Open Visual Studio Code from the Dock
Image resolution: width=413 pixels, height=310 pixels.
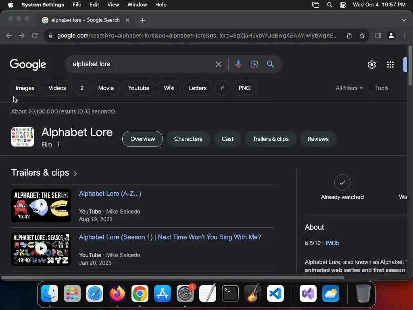coord(275,293)
